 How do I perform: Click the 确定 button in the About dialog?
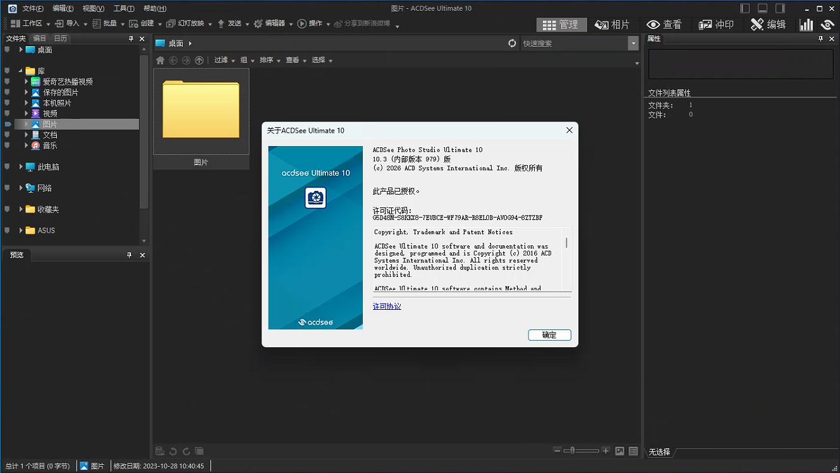click(x=549, y=335)
